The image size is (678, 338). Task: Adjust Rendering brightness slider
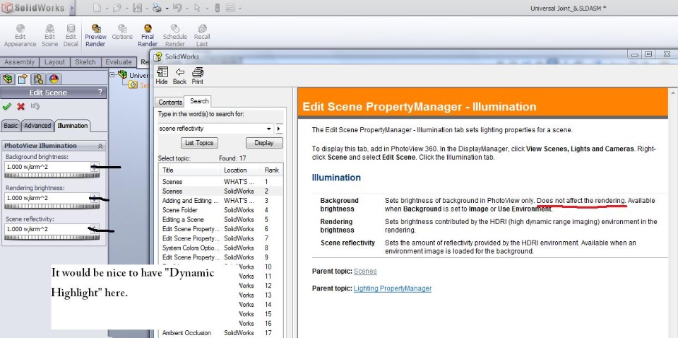52,206
